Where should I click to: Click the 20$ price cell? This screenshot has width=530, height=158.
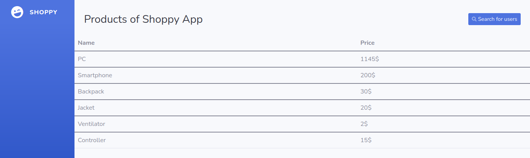tap(366, 108)
